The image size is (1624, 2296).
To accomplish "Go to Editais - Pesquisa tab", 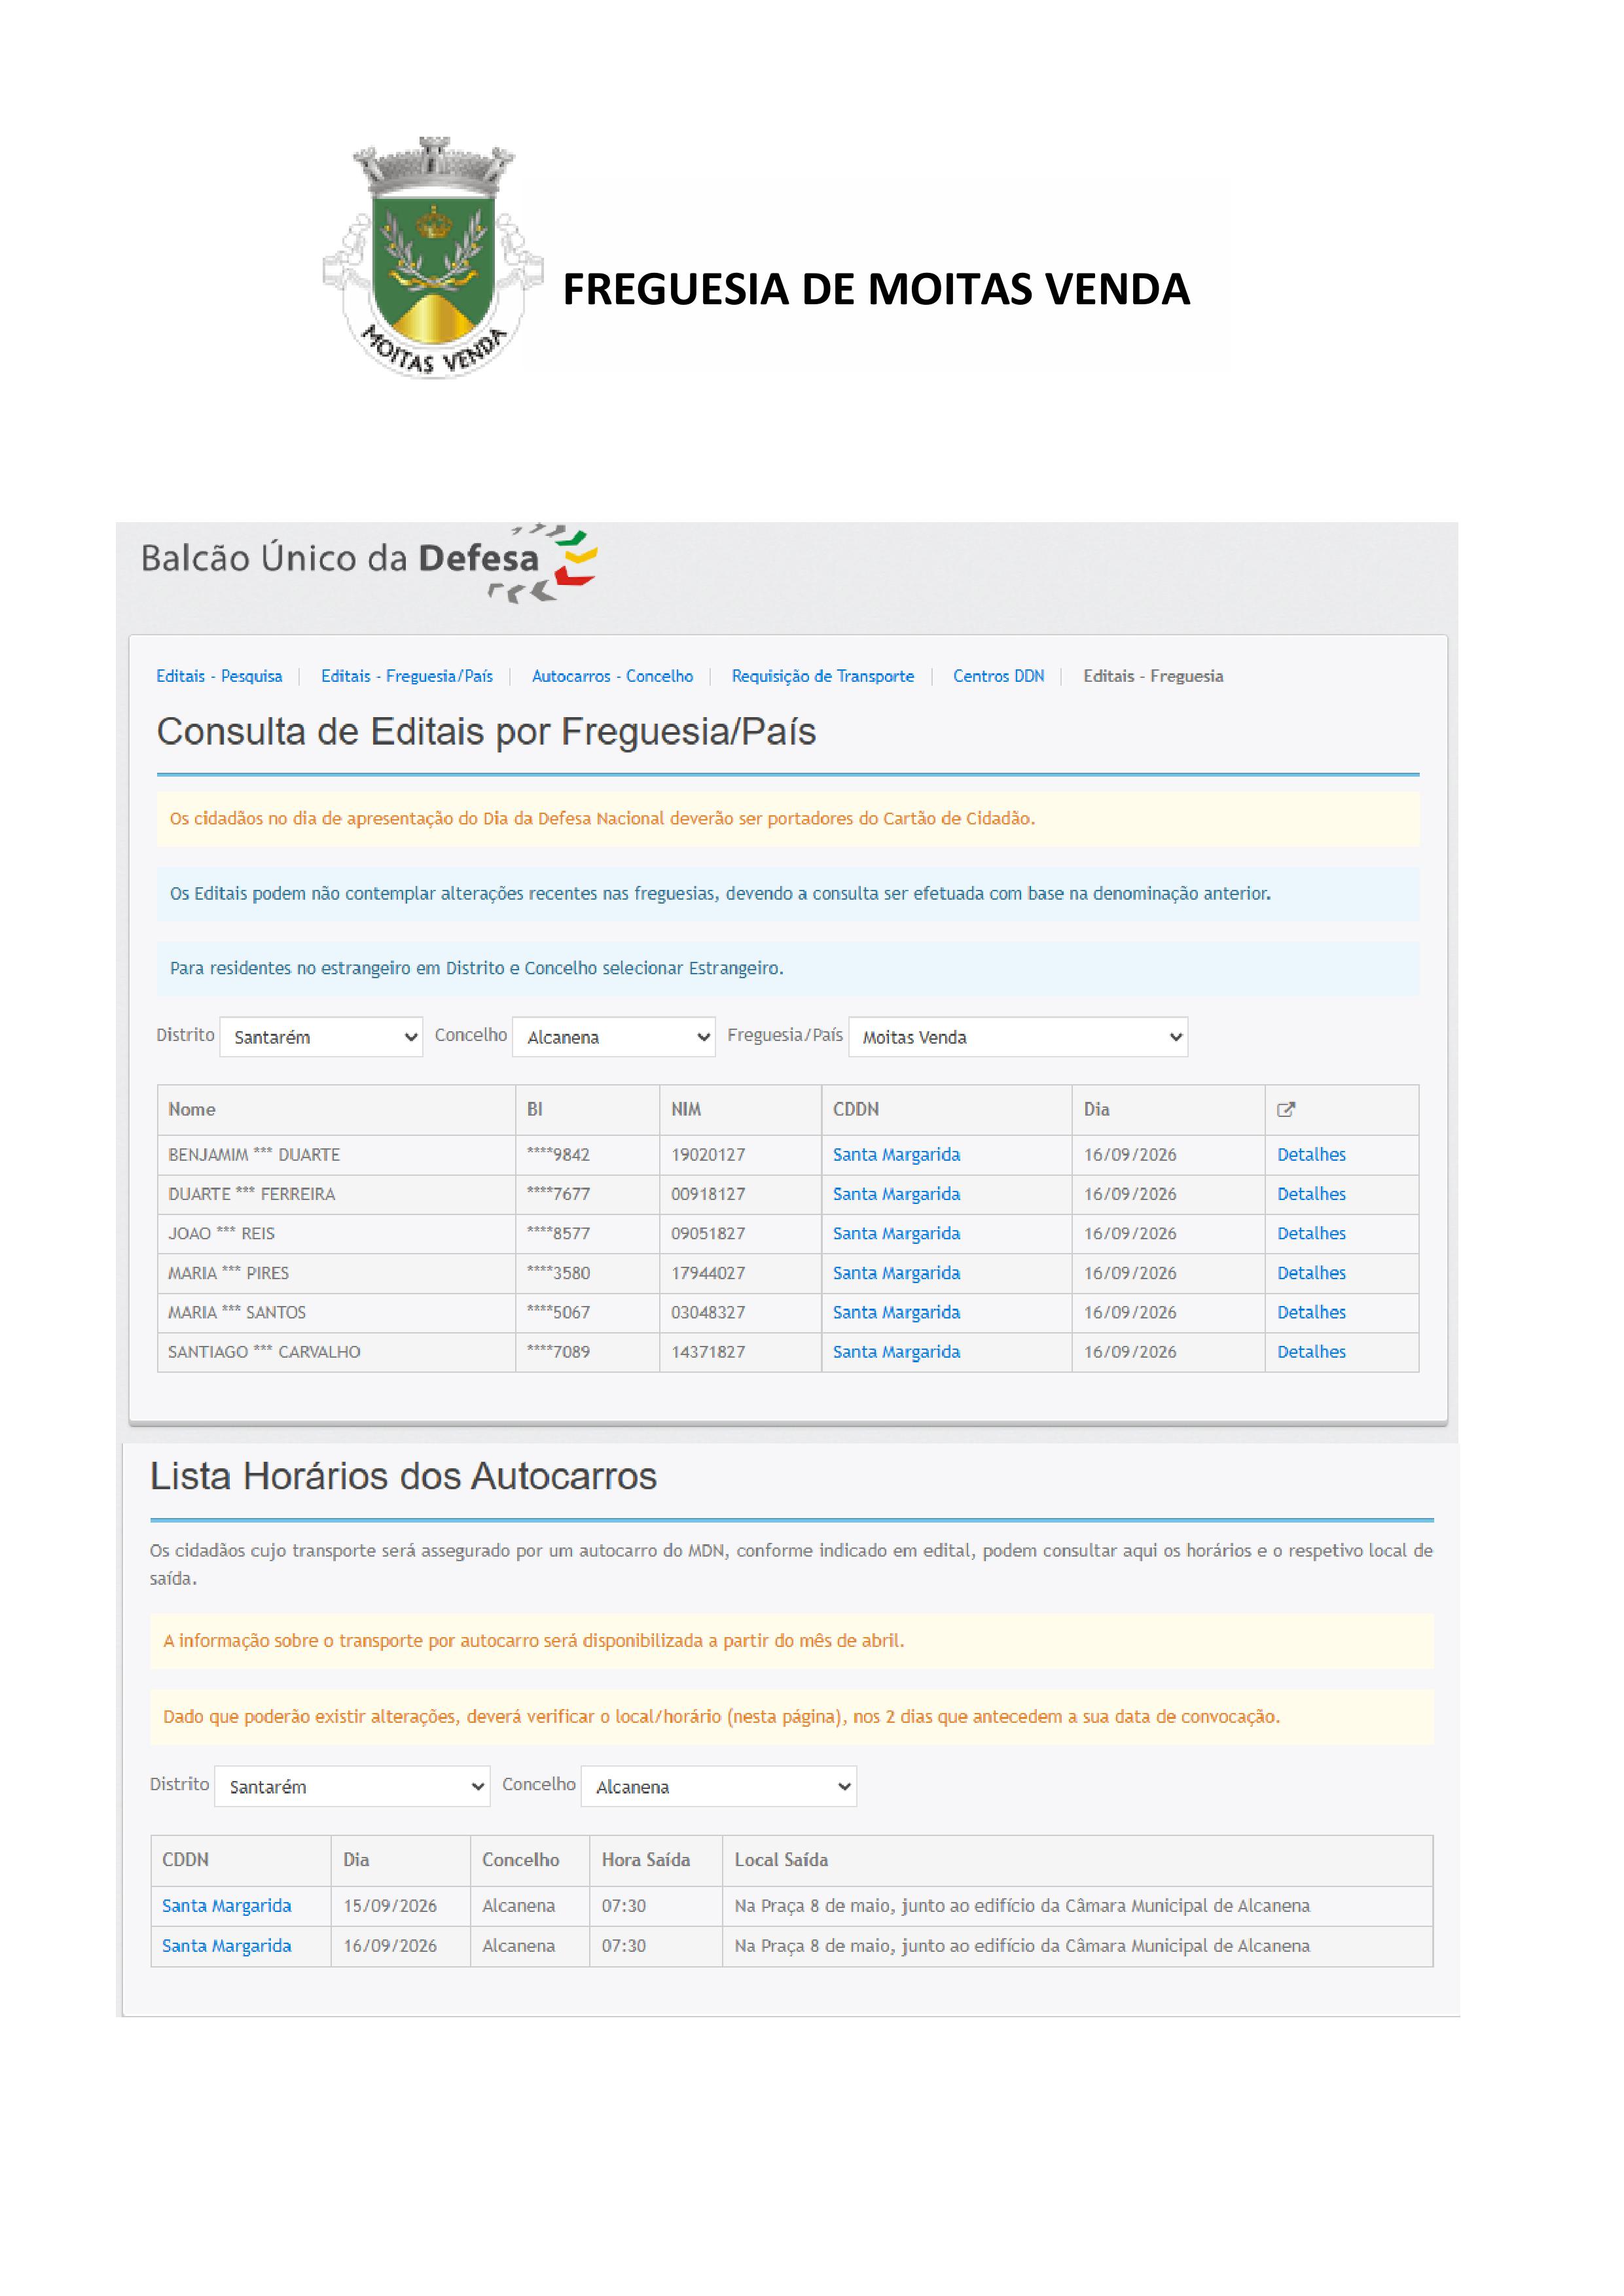I will [219, 676].
